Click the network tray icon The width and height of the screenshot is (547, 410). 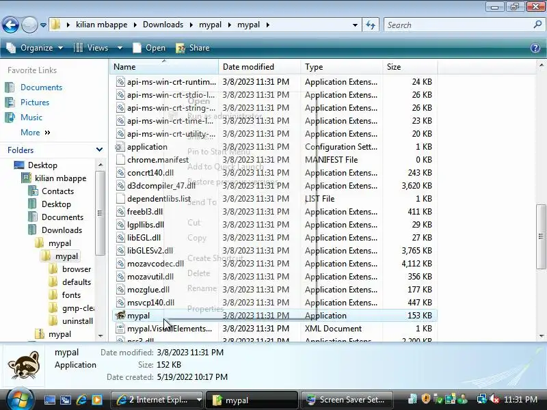point(481,399)
